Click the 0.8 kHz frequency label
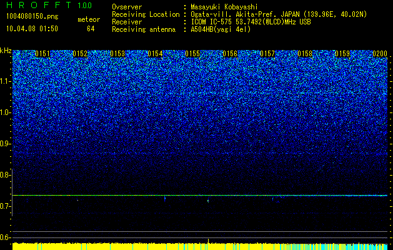The image size is (393, 250). pos(5,175)
